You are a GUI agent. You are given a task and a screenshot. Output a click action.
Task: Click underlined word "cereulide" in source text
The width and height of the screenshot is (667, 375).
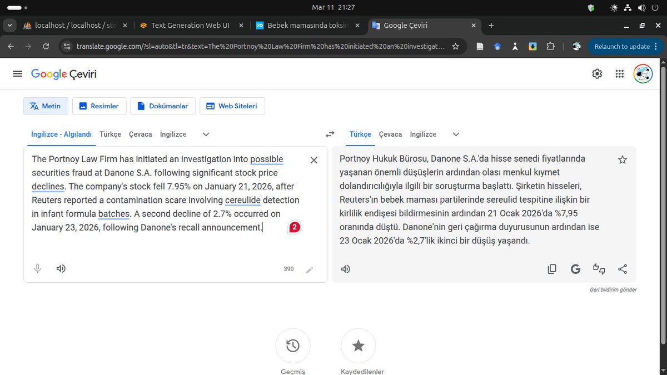[243, 200]
